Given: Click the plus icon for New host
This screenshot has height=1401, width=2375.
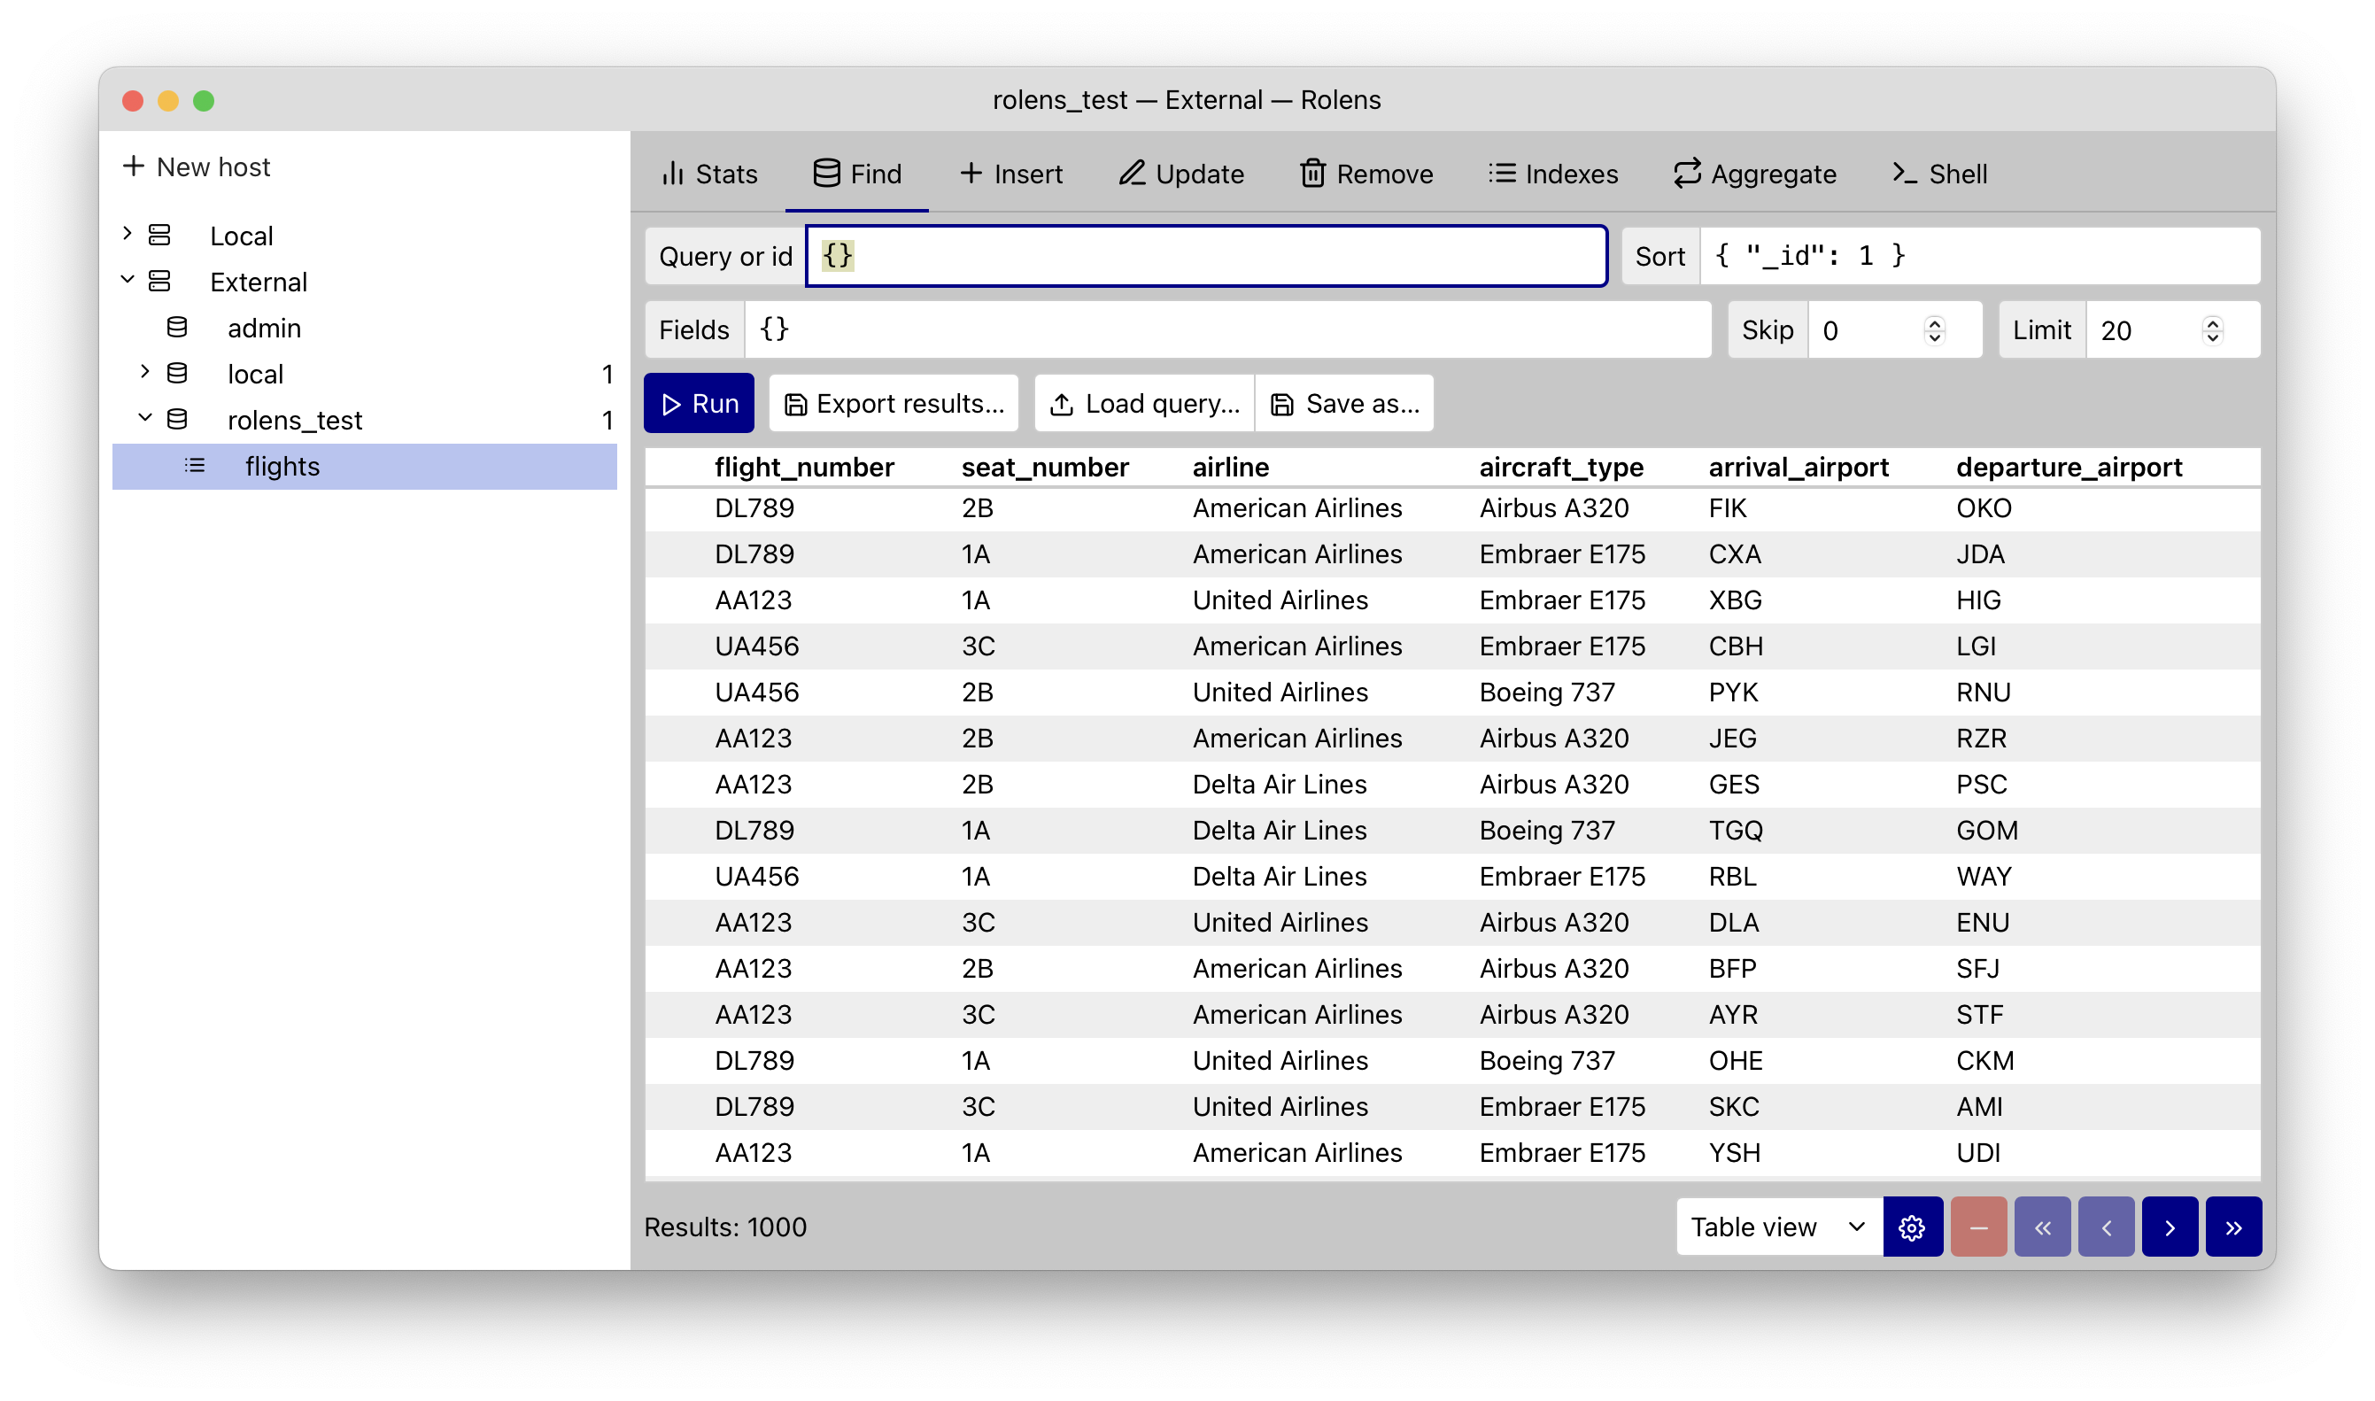Looking at the screenshot, I should [134, 166].
